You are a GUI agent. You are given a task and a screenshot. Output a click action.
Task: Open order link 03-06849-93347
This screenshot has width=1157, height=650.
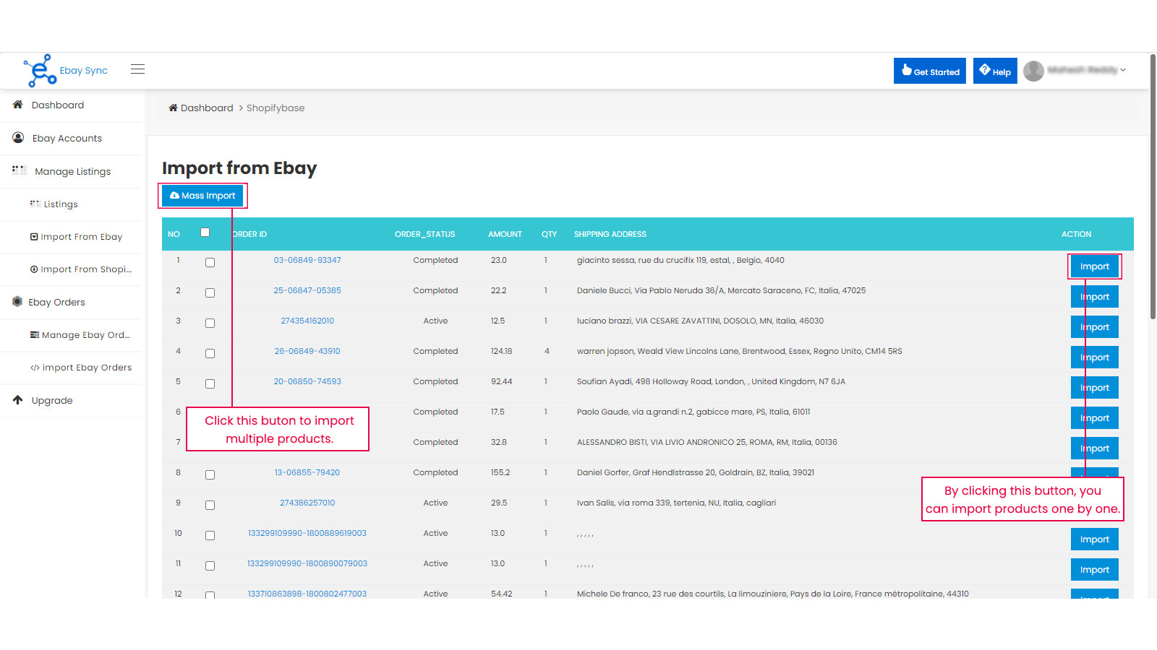click(307, 260)
